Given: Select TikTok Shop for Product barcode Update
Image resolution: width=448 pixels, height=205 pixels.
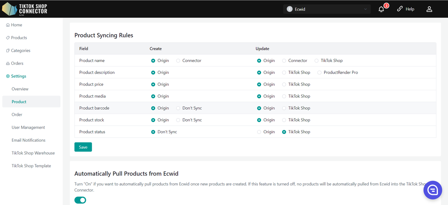Looking at the screenshot, I should click(x=284, y=108).
